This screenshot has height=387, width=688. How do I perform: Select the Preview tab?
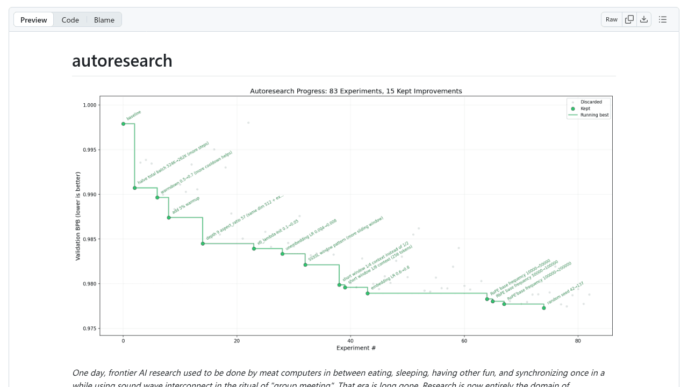coord(33,19)
